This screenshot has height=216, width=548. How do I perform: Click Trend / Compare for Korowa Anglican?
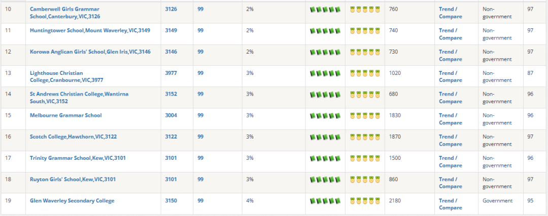point(451,56)
